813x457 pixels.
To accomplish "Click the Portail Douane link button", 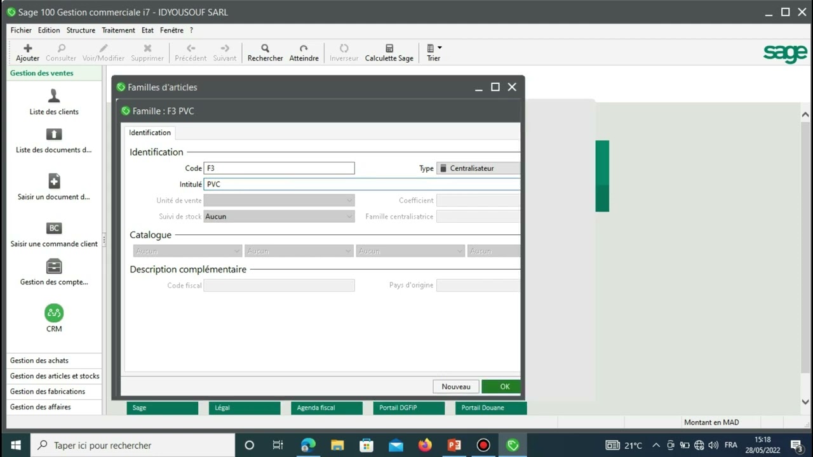I will click(491, 407).
